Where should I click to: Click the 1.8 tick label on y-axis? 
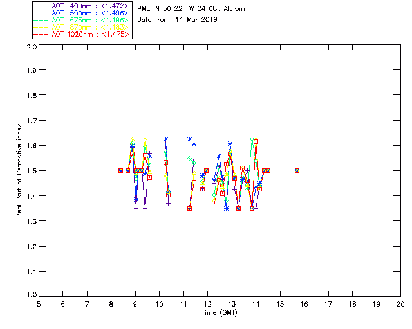click(32, 95)
